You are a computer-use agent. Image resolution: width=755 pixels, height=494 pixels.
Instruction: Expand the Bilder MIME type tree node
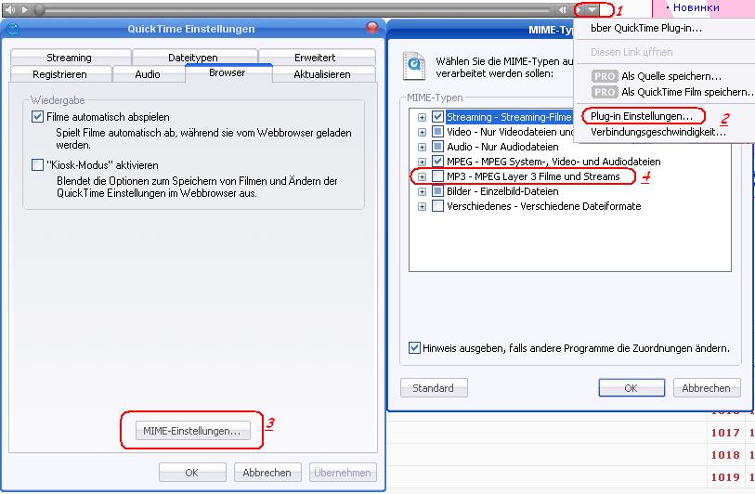[x=422, y=191]
